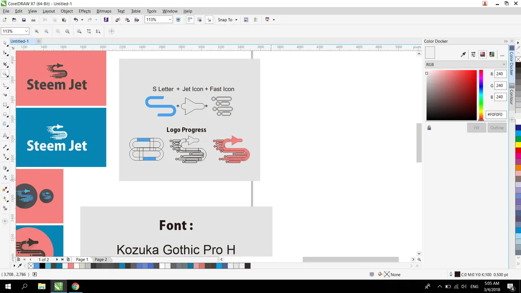This screenshot has width=521, height=293.
Task: Open the File menu
Action: pos(6,11)
